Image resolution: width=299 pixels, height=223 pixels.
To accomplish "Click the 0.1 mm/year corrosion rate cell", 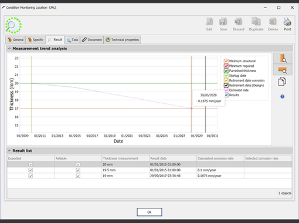I will [220, 170].
